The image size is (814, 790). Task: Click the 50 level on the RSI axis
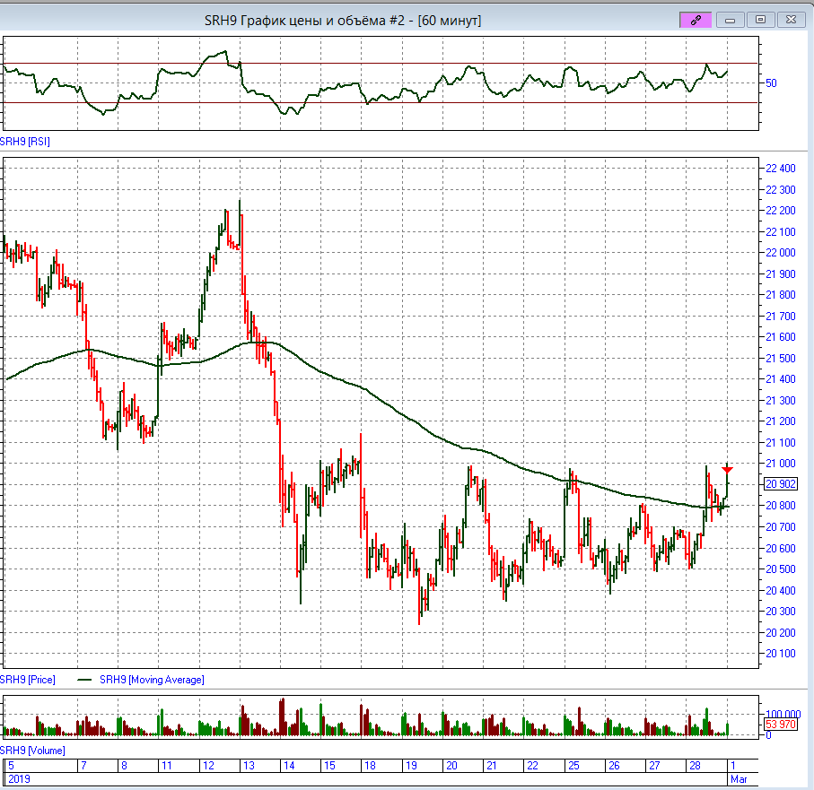coord(771,83)
